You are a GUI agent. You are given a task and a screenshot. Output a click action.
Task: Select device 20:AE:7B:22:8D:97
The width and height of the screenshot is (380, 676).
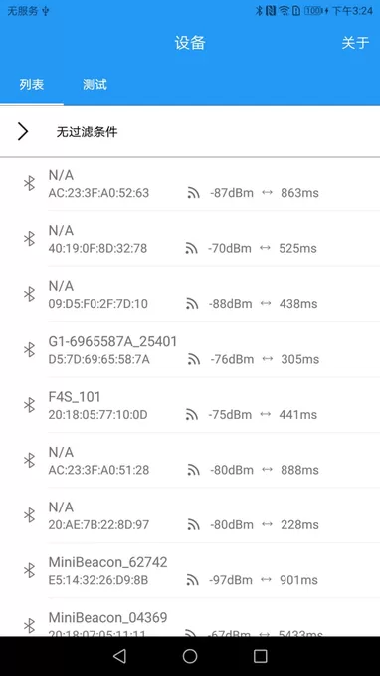[x=190, y=515]
